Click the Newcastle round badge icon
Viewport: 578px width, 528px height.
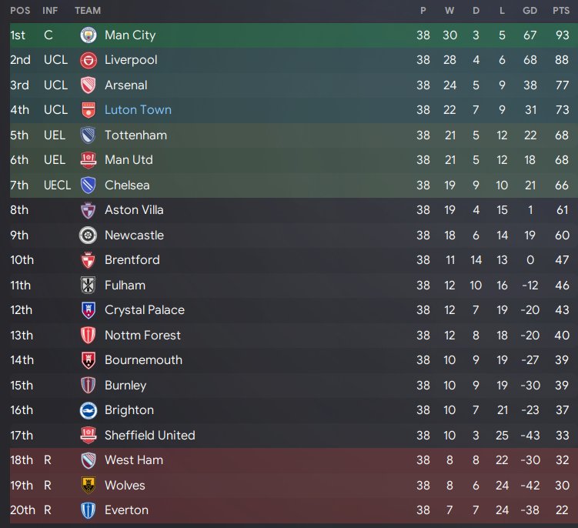88,236
